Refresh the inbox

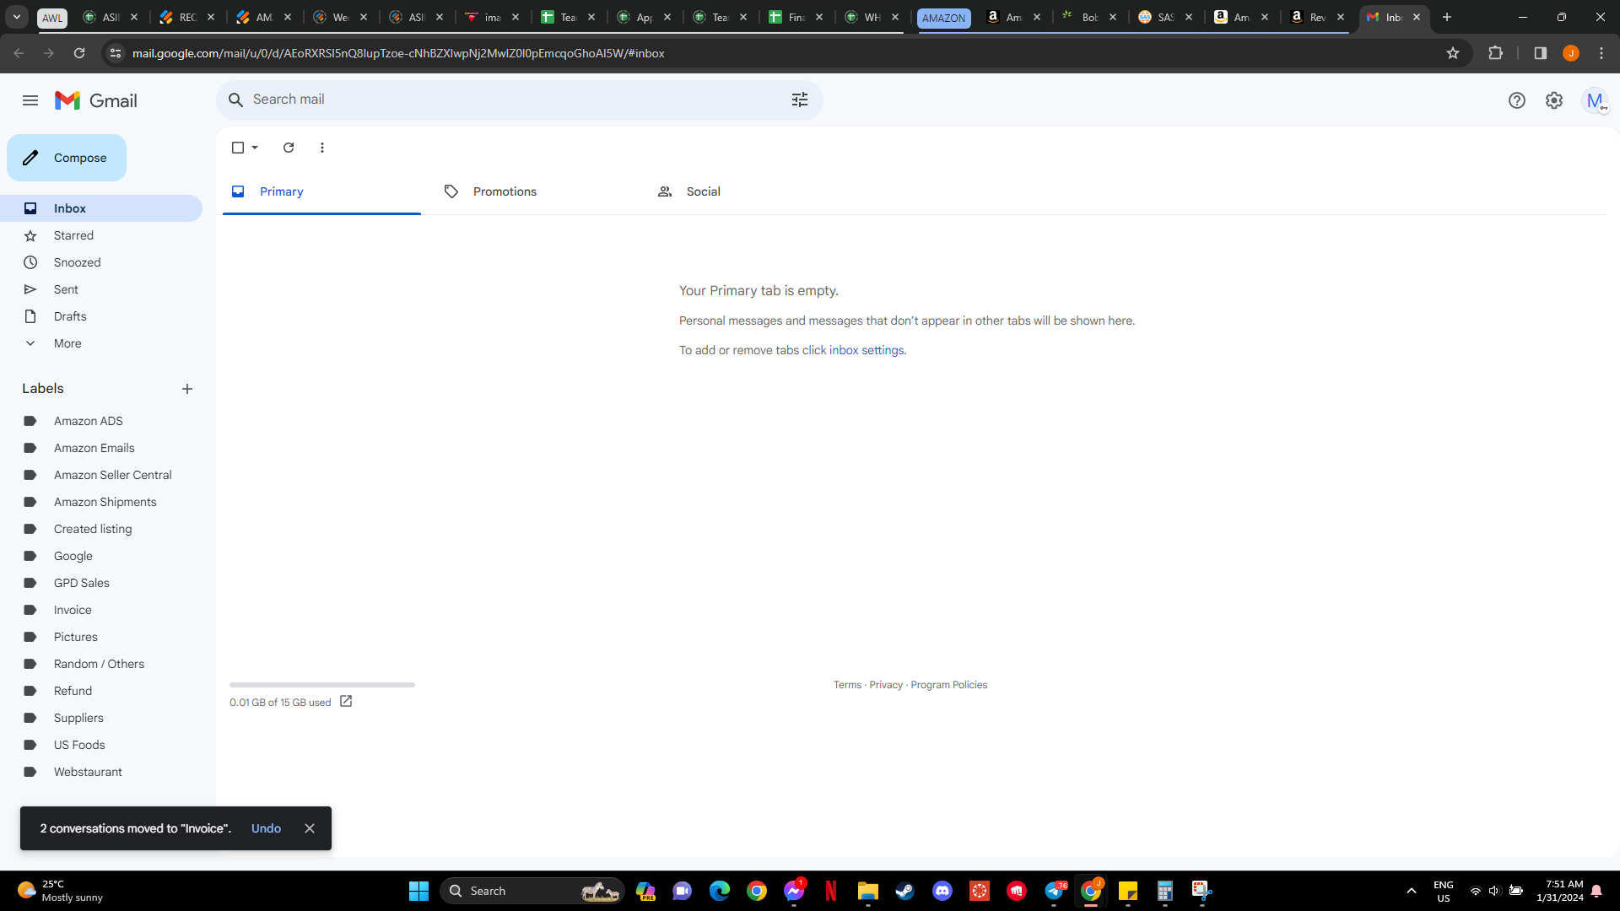[289, 148]
